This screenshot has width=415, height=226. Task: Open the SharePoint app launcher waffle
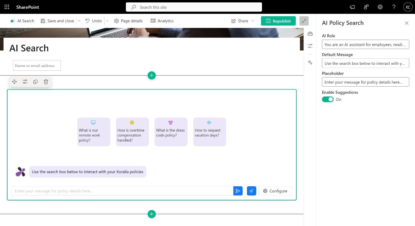pyautogui.click(x=7, y=7)
